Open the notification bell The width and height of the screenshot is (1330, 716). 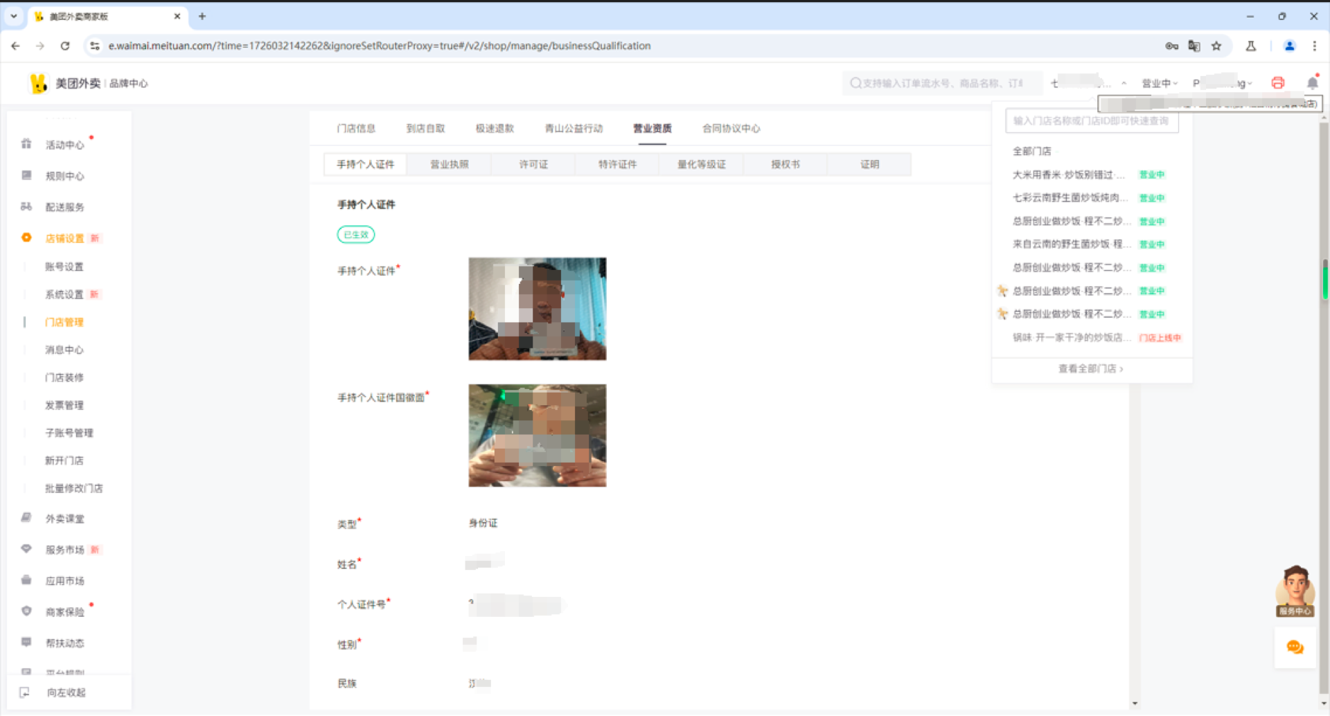pos(1312,83)
